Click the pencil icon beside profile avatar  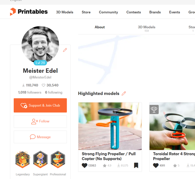point(65,50)
